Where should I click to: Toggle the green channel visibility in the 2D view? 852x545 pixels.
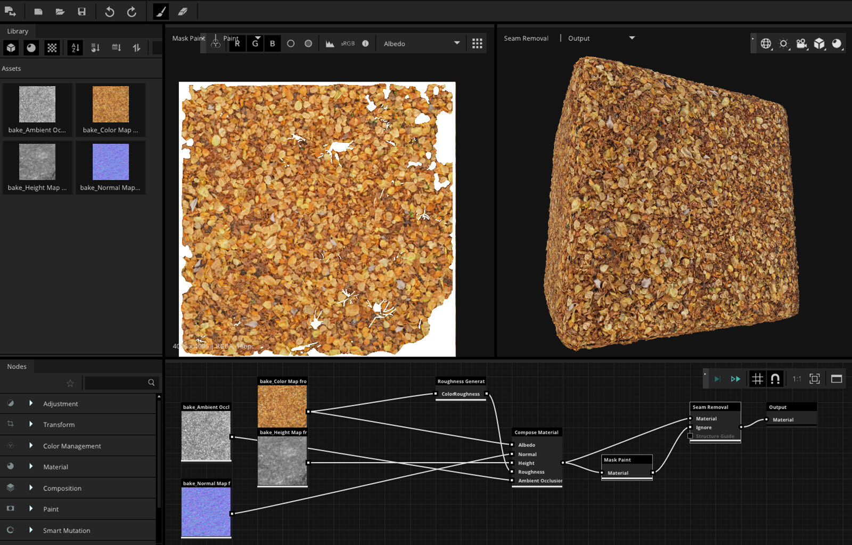click(255, 43)
